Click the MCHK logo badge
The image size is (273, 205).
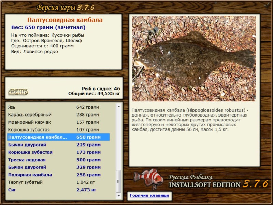pyautogui.click(x=18, y=92)
